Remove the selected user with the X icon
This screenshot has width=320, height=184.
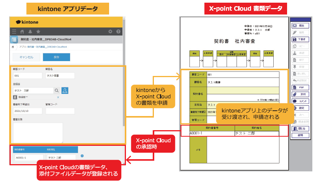(x=58, y=97)
